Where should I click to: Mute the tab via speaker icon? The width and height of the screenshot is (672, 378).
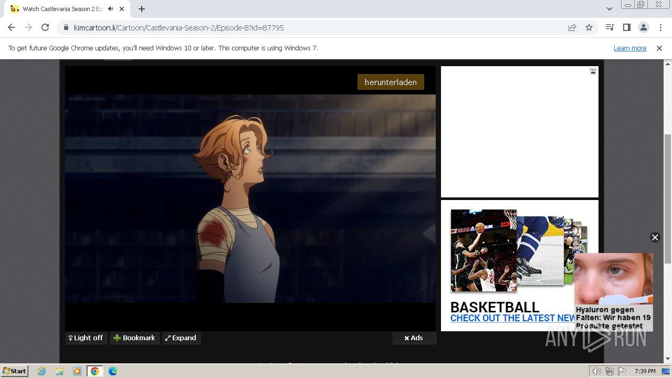pyautogui.click(x=110, y=9)
